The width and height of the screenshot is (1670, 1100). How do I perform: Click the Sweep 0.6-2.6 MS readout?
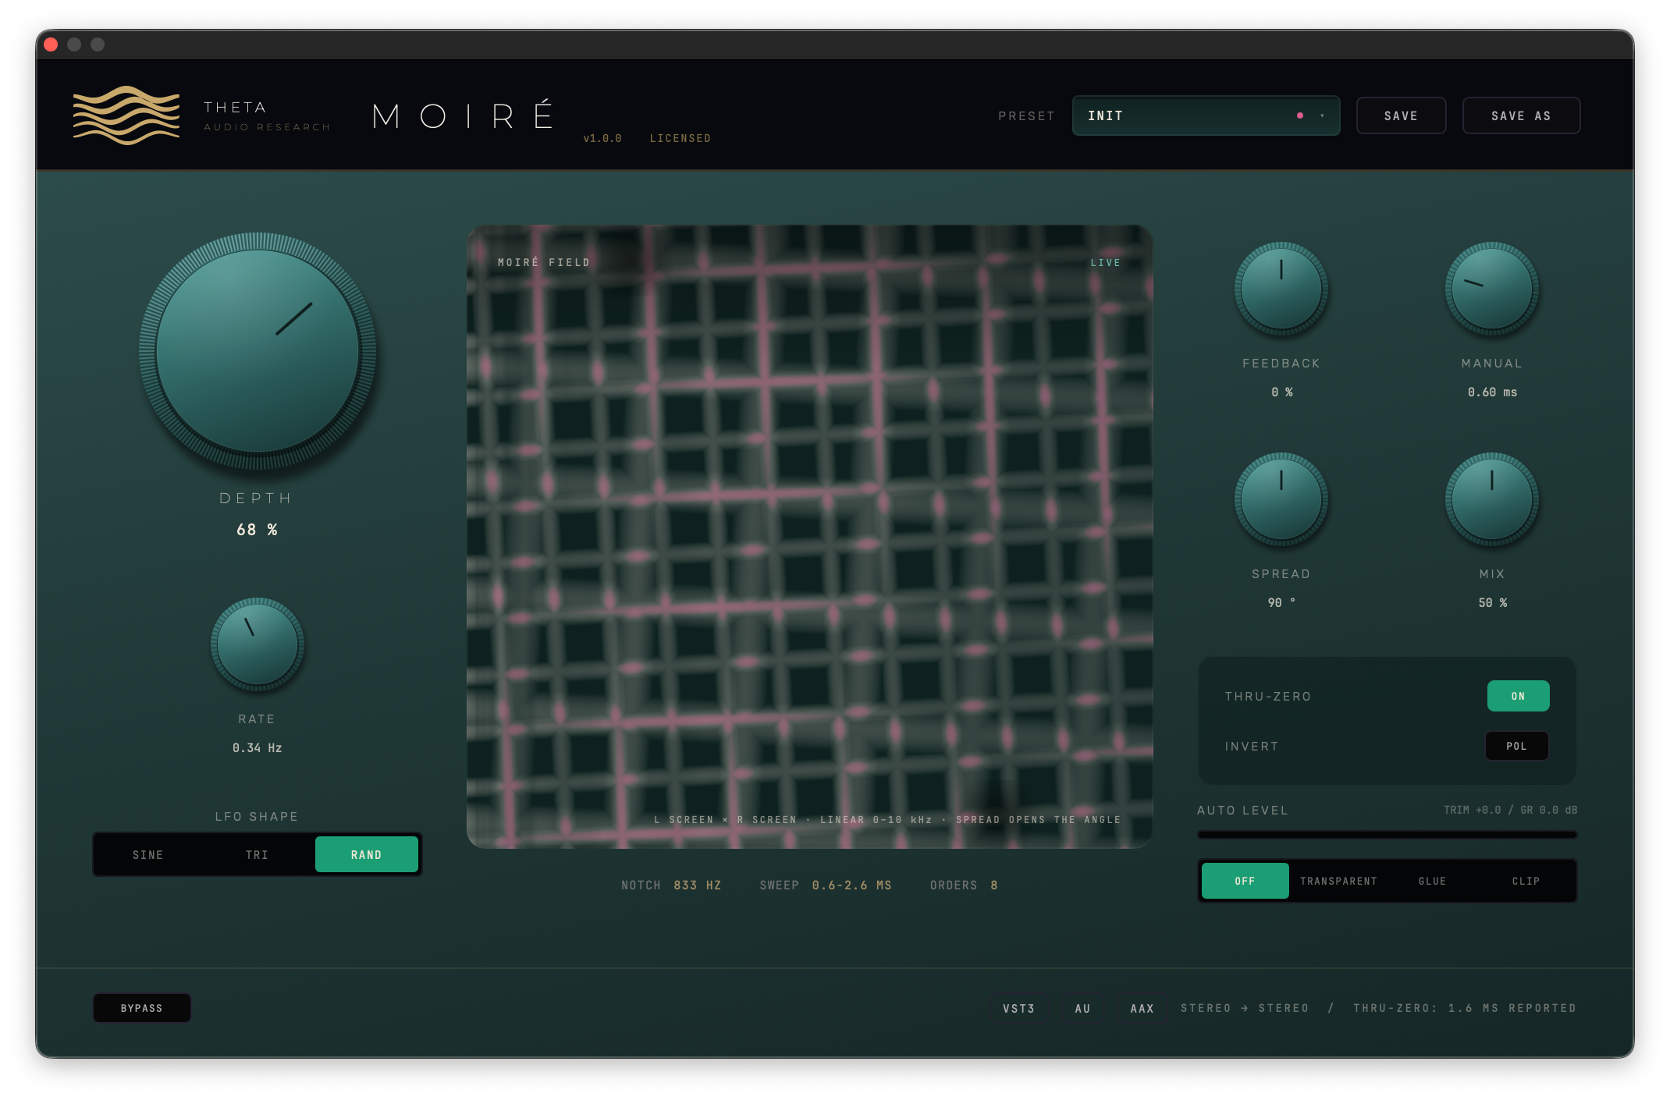click(x=826, y=885)
